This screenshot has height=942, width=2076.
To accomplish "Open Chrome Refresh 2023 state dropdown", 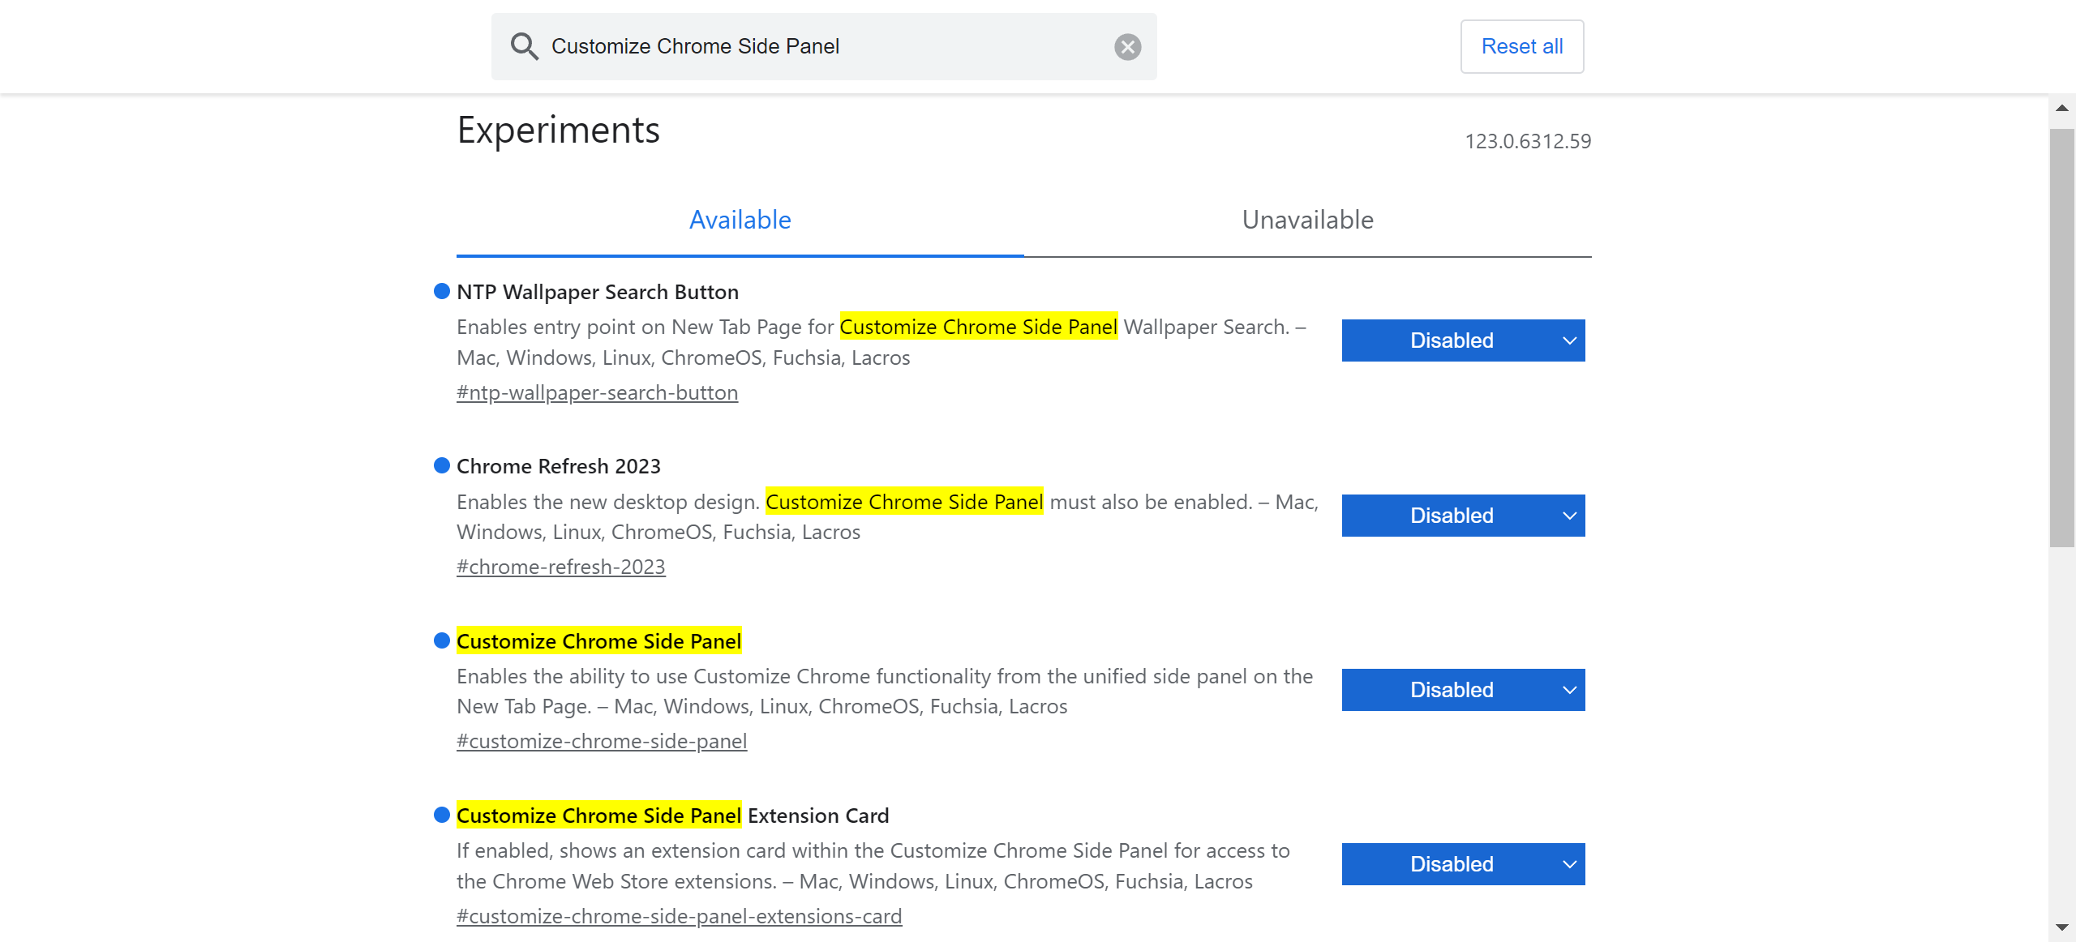I will pos(1462,516).
